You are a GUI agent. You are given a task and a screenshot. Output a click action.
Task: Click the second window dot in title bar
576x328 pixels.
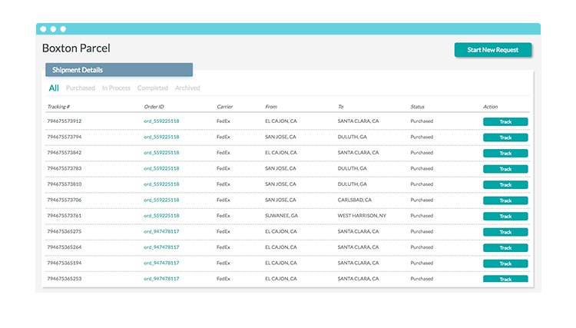coord(53,29)
